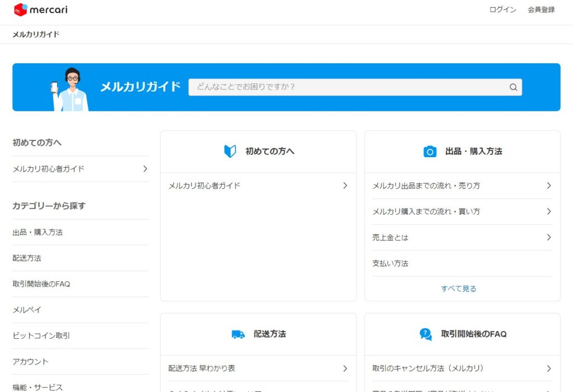The width and height of the screenshot is (573, 392).
Task: Click the すべて見る link
Action: 458,289
